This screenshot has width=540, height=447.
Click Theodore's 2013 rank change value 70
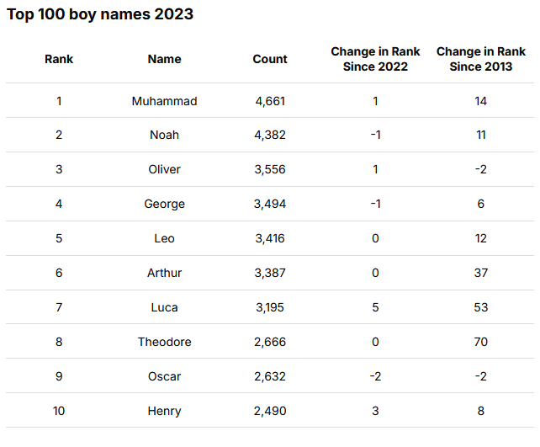click(x=481, y=342)
